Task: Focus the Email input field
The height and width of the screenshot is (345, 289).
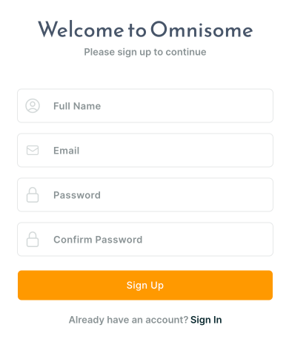Action: [x=145, y=151]
